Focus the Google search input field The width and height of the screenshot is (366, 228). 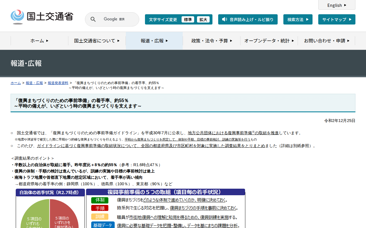pyautogui.click(x=117, y=19)
